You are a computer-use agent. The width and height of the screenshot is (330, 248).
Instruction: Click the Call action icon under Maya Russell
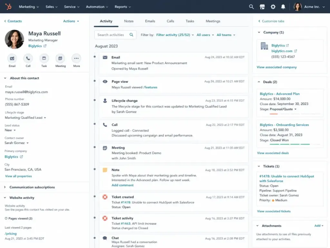click(28, 58)
